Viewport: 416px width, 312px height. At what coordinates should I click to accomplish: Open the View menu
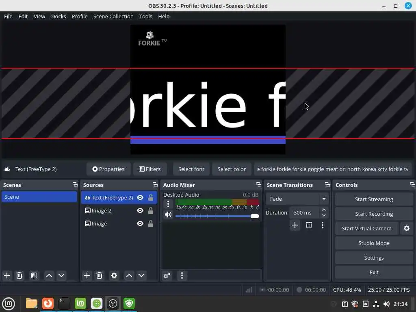pos(39,16)
